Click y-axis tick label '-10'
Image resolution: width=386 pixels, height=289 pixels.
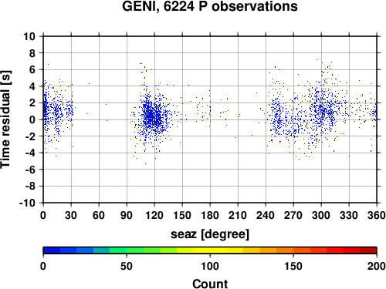27,203
